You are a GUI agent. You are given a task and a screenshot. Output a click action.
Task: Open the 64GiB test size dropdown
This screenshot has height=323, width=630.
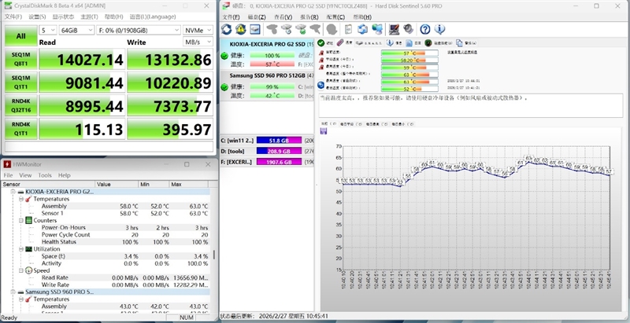click(76, 30)
